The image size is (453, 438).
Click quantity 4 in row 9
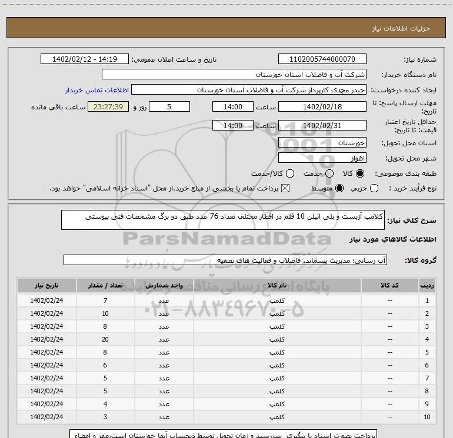(105, 404)
